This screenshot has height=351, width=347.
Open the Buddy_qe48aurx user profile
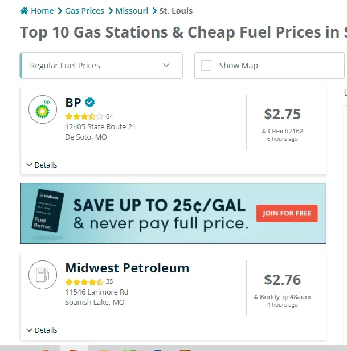[x=285, y=297]
